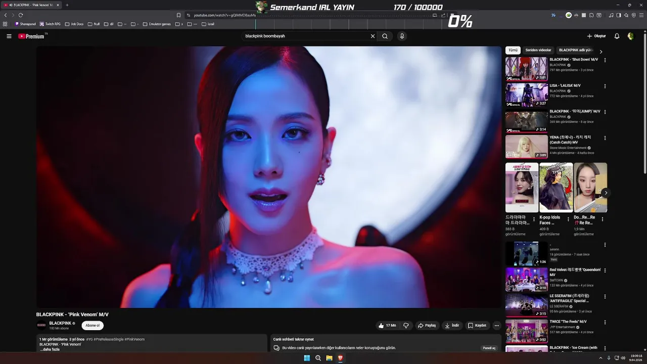Image resolution: width=647 pixels, height=364 pixels.
Task: Dislike the video with thumbs down
Action: pyautogui.click(x=406, y=326)
